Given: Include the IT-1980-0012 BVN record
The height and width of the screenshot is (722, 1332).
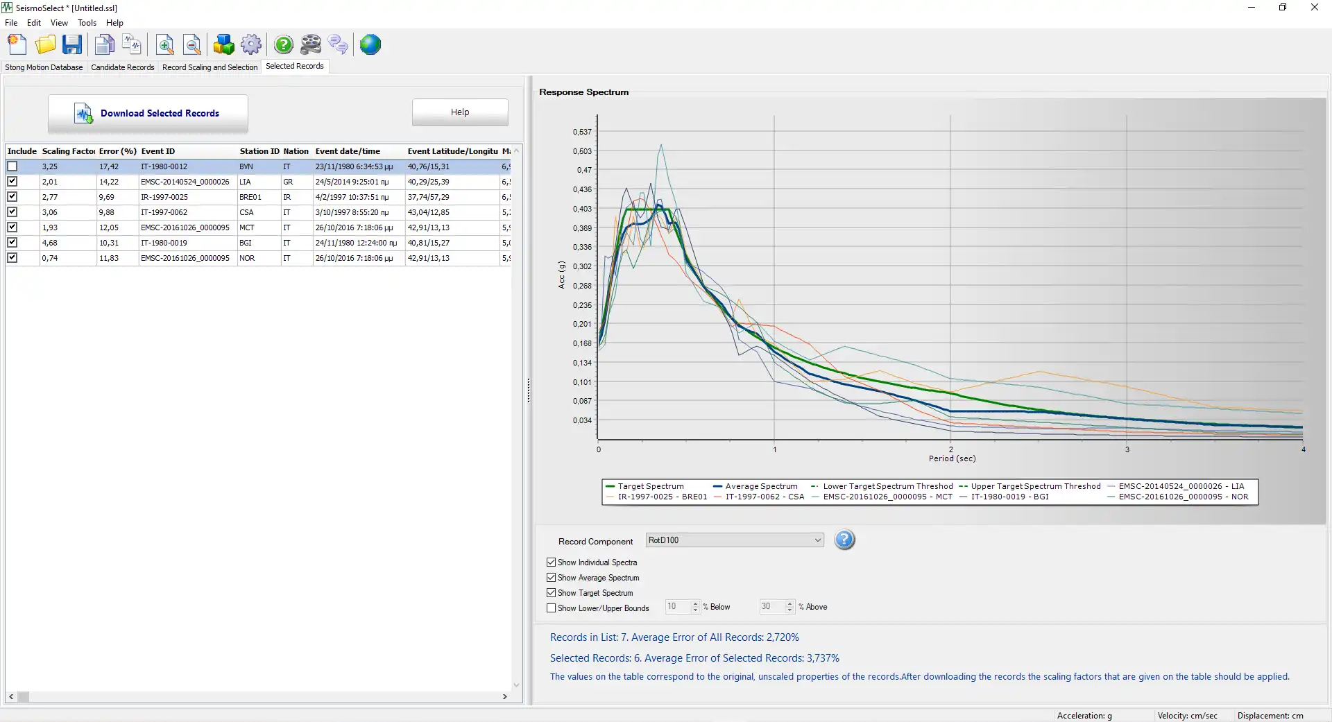Looking at the screenshot, I should pyautogui.click(x=12, y=166).
